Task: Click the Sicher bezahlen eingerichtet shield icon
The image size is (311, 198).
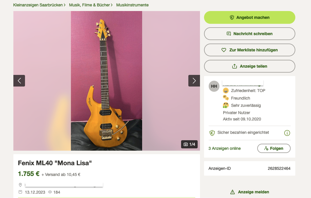Action: [212, 133]
